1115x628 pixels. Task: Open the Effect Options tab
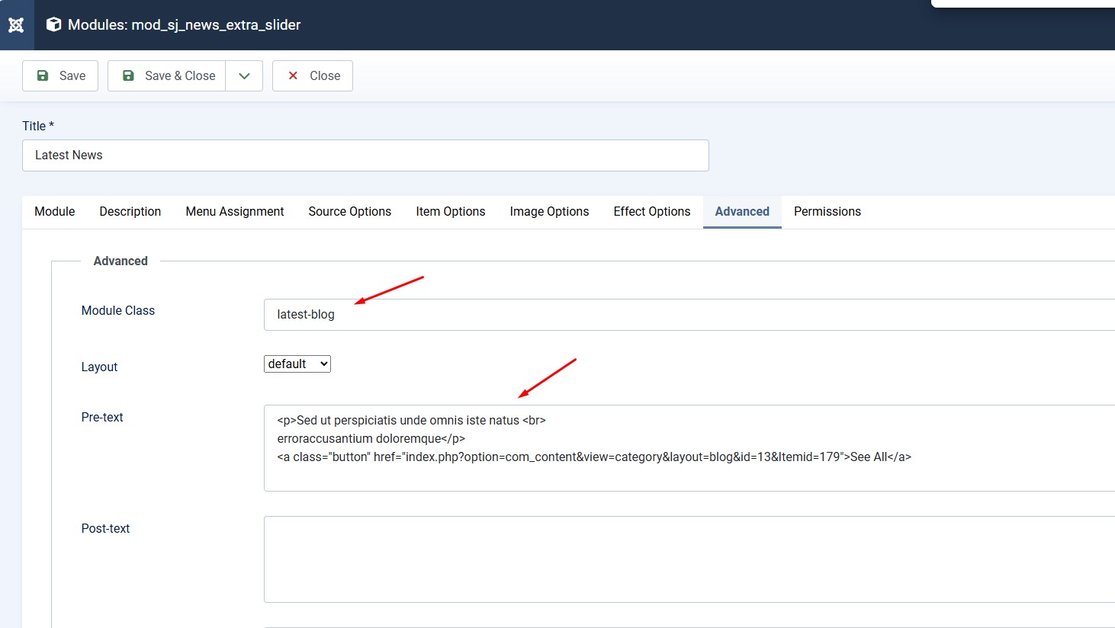coord(652,212)
